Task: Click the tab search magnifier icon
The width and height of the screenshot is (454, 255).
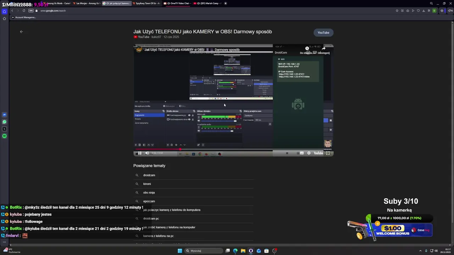Action: (431, 3)
